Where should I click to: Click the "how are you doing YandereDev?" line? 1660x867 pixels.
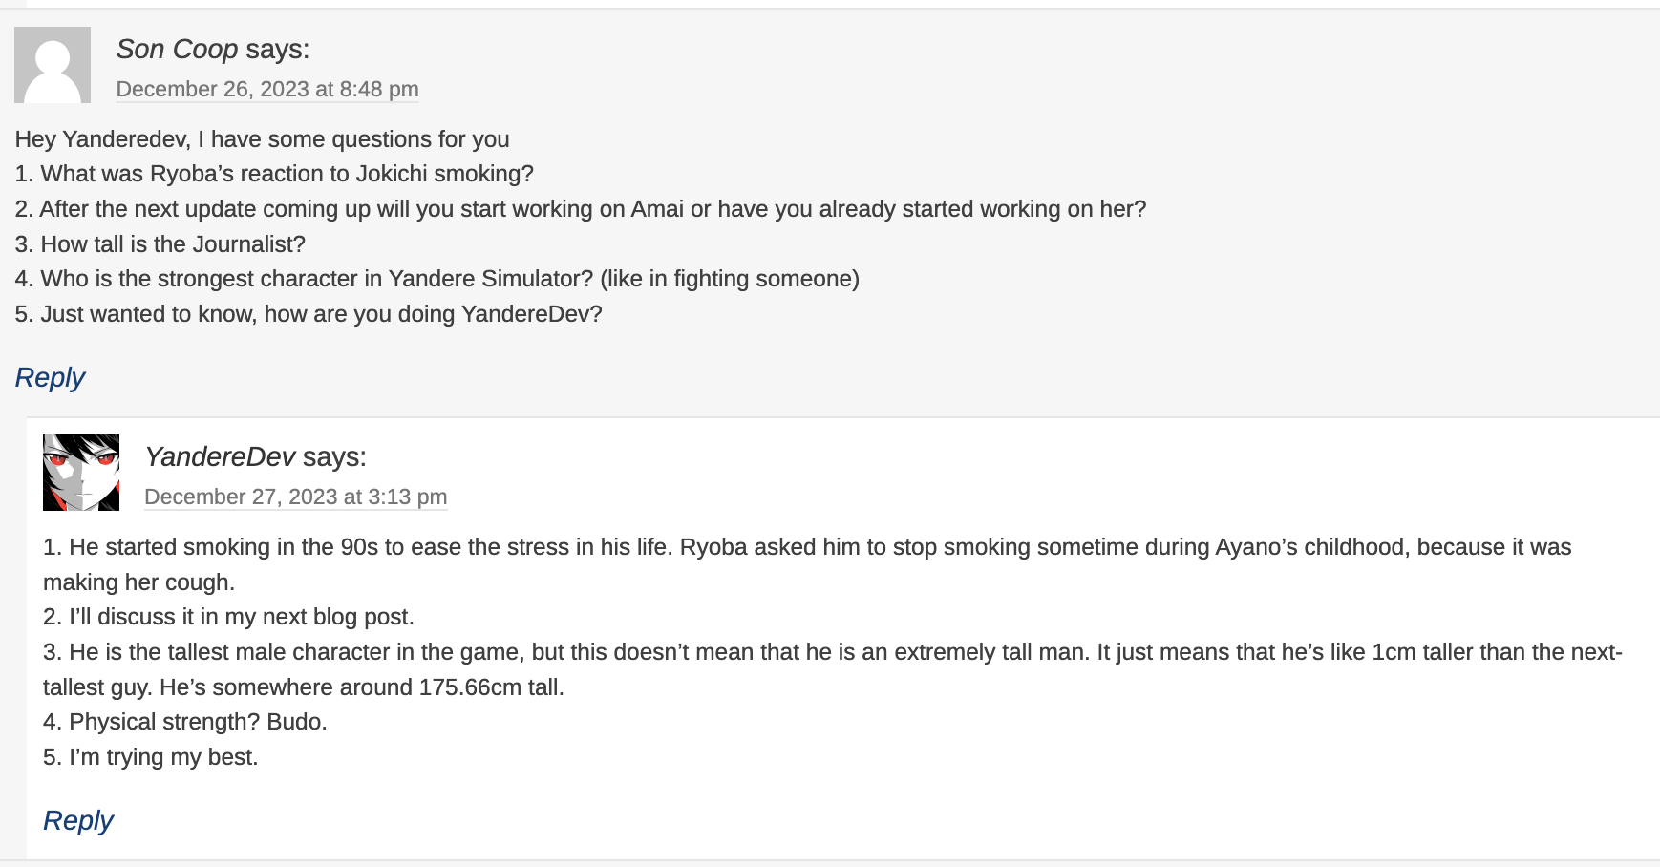pyautogui.click(x=309, y=314)
